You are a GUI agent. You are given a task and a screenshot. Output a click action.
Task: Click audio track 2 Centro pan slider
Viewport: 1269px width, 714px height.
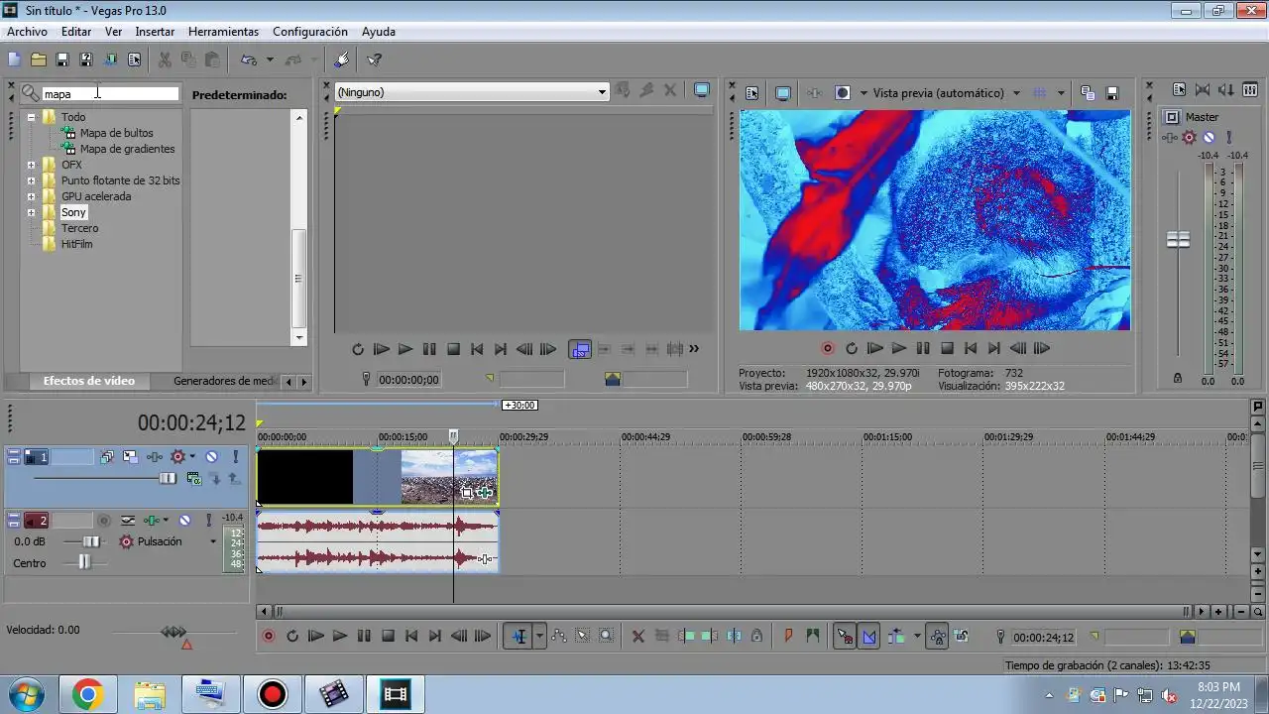click(x=84, y=562)
